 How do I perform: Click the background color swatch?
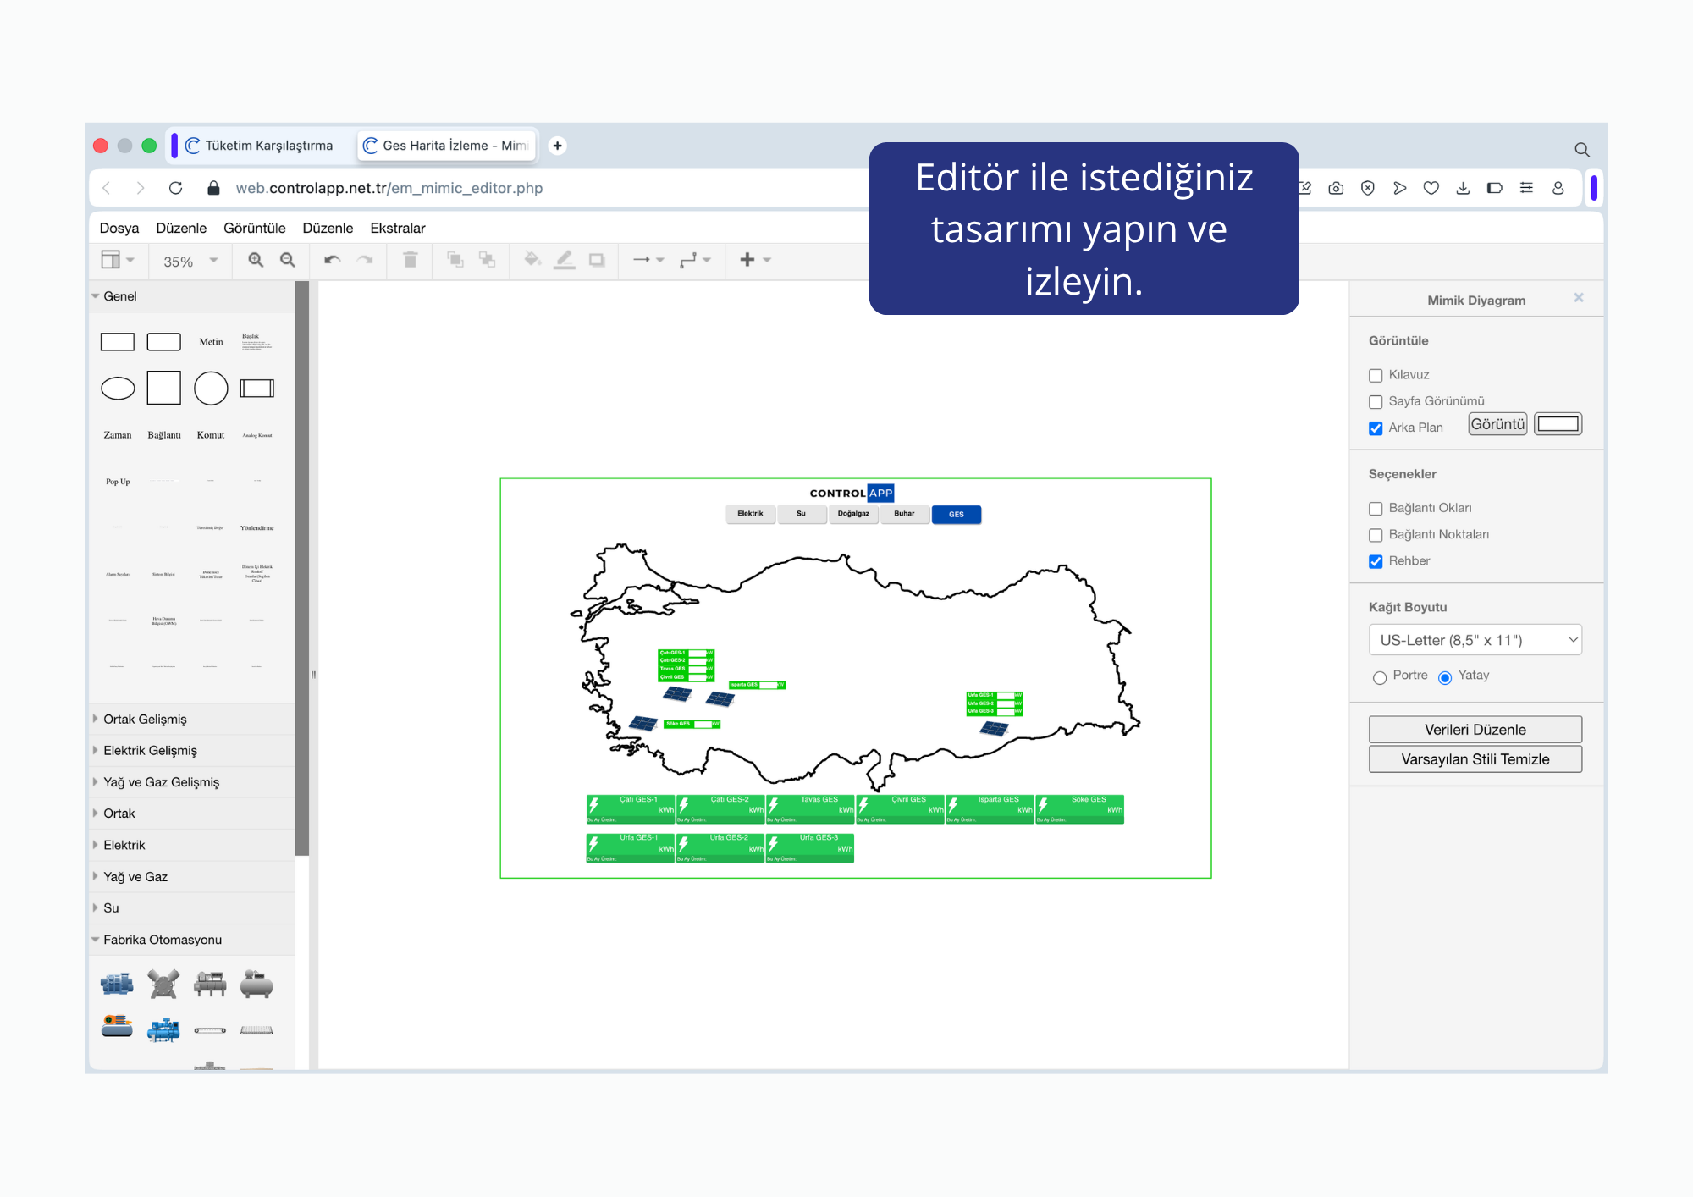[1558, 424]
